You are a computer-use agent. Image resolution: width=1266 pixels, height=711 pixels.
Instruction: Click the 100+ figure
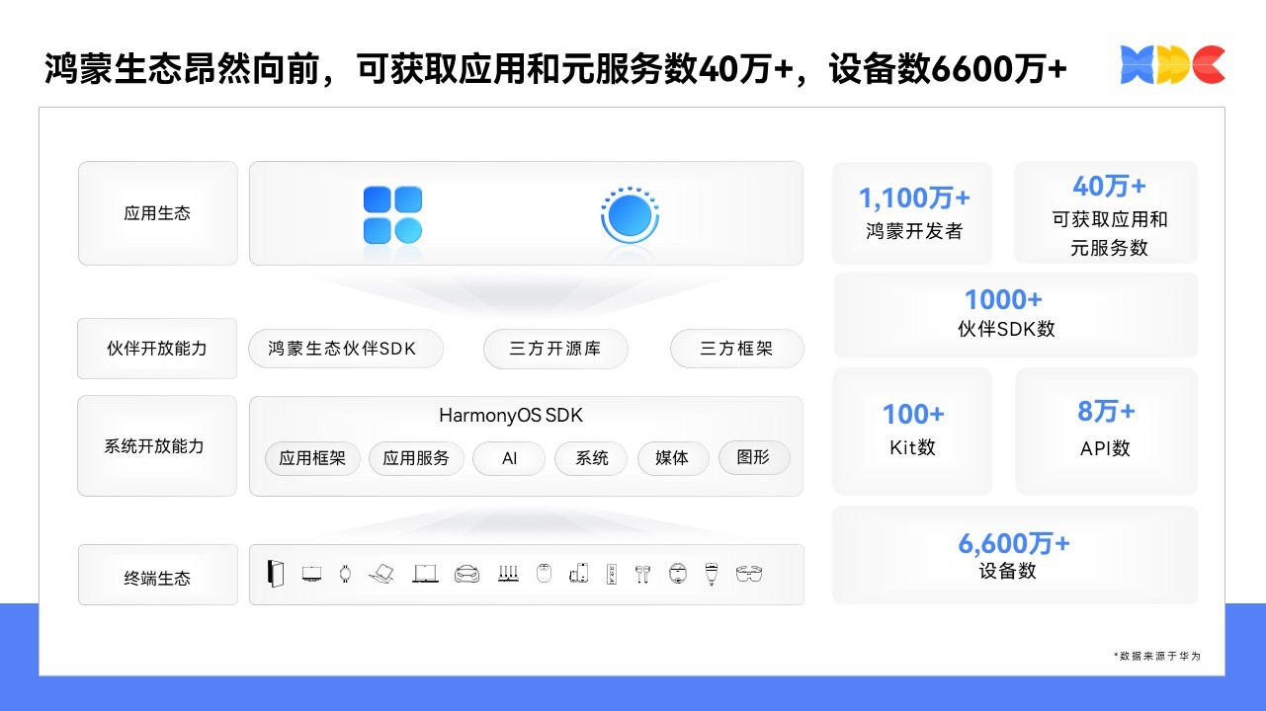click(x=913, y=414)
